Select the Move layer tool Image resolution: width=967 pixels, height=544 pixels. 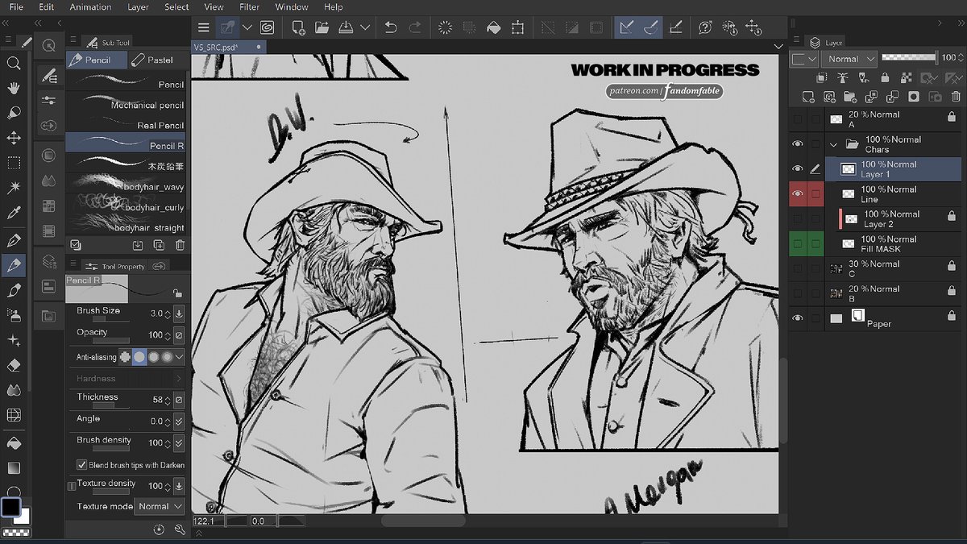(x=14, y=138)
